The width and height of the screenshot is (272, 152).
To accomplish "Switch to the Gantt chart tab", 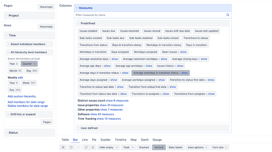I will [x=144, y=140].
